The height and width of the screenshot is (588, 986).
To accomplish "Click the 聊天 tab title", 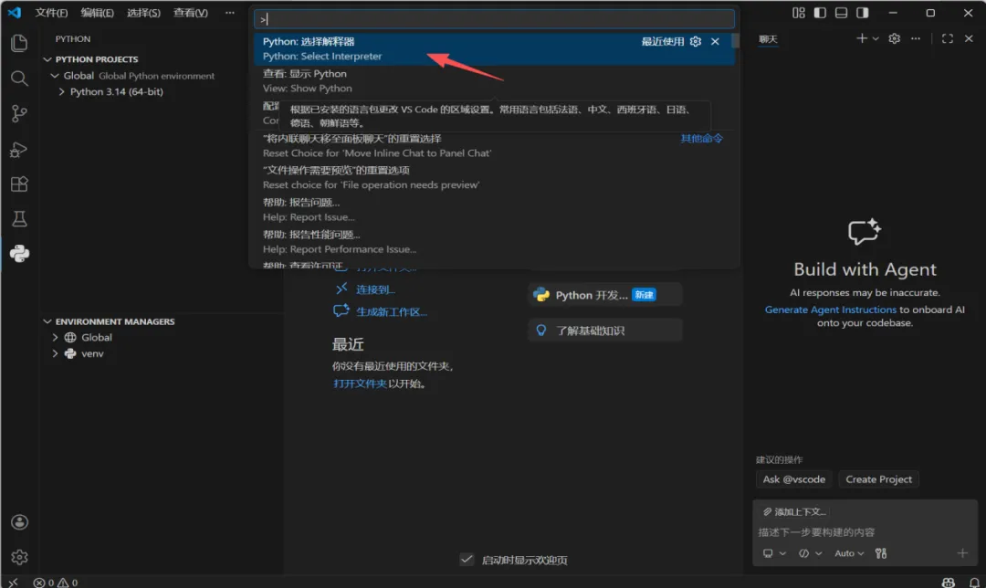I will [x=768, y=39].
